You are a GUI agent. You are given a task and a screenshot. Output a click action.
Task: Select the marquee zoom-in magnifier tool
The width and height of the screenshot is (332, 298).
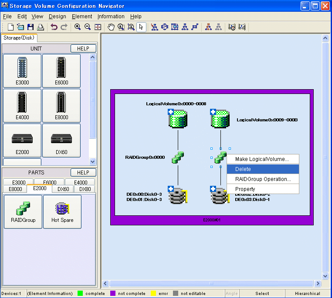click(121, 27)
